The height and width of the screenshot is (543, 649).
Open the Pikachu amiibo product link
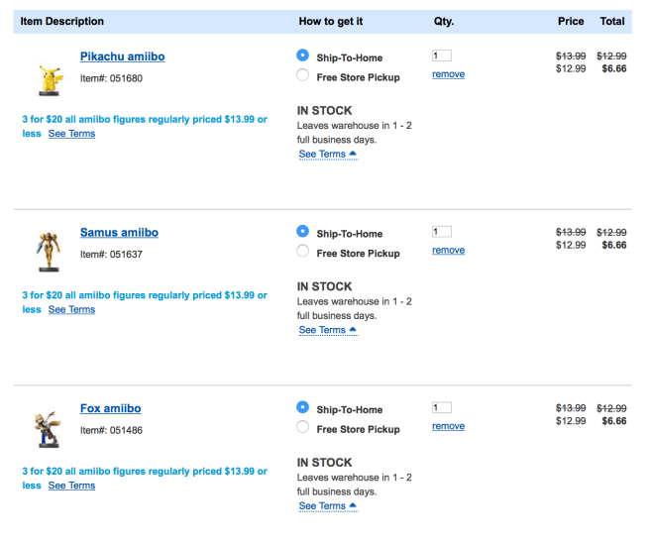(x=122, y=56)
